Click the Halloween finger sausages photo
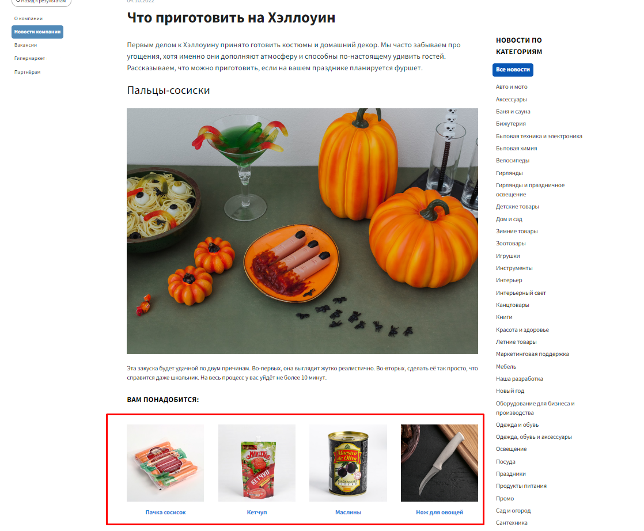The width and height of the screenshot is (644, 531). point(302,231)
